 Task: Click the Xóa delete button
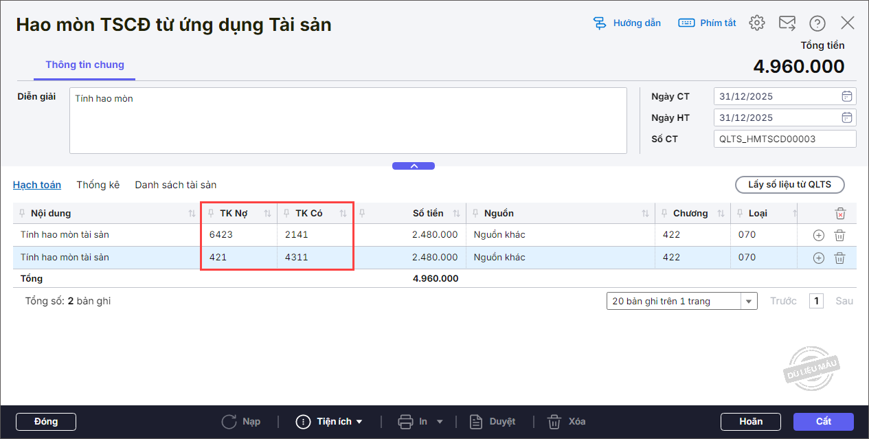click(x=567, y=421)
